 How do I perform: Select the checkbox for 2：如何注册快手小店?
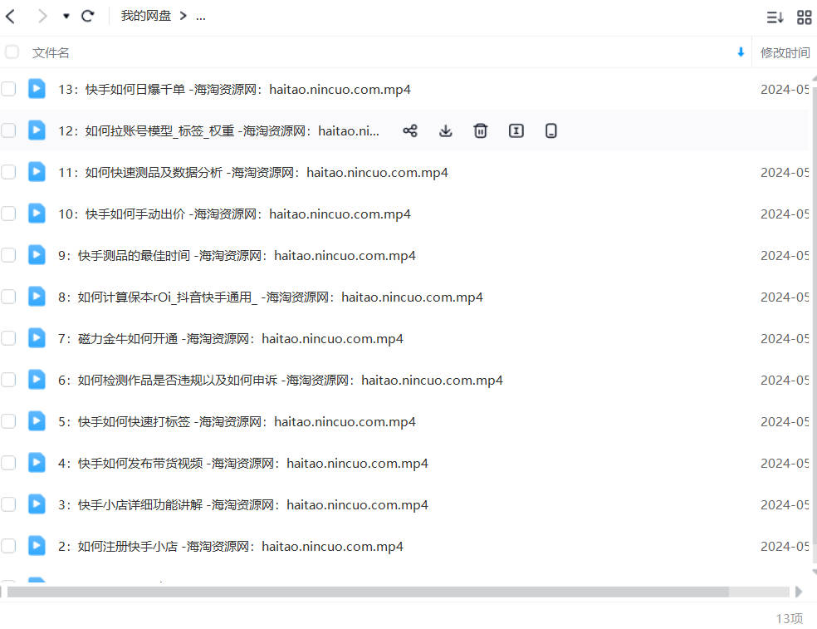pyautogui.click(x=8, y=546)
